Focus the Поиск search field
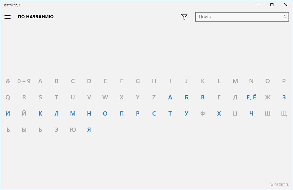 coord(242,17)
